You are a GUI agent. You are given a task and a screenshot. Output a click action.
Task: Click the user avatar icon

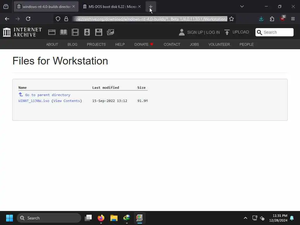[182, 32]
